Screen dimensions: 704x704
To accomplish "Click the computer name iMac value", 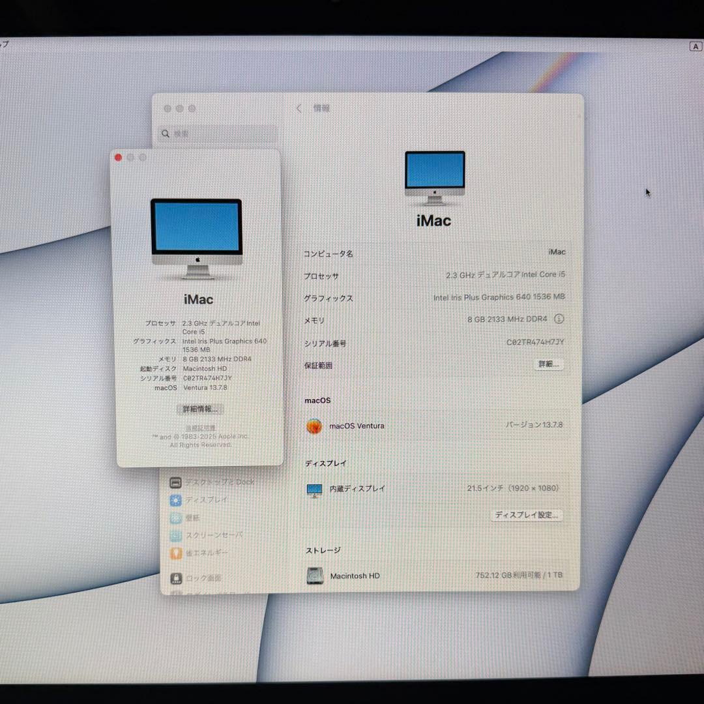I will [x=557, y=252].
